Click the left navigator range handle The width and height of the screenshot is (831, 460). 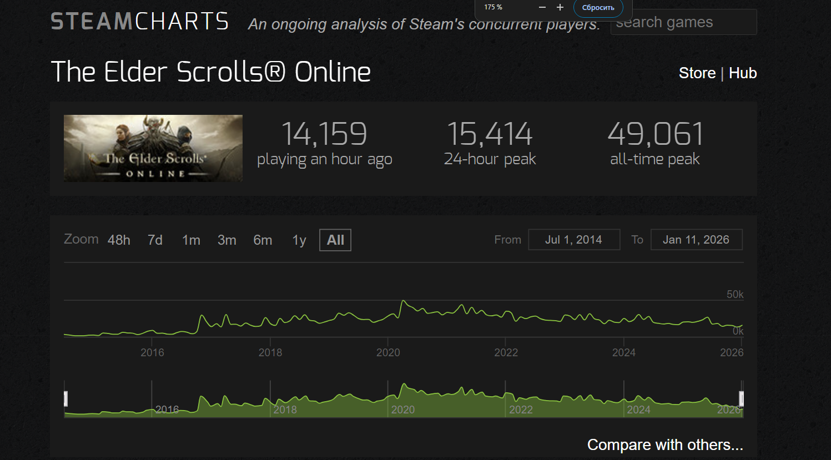(66, 398)
